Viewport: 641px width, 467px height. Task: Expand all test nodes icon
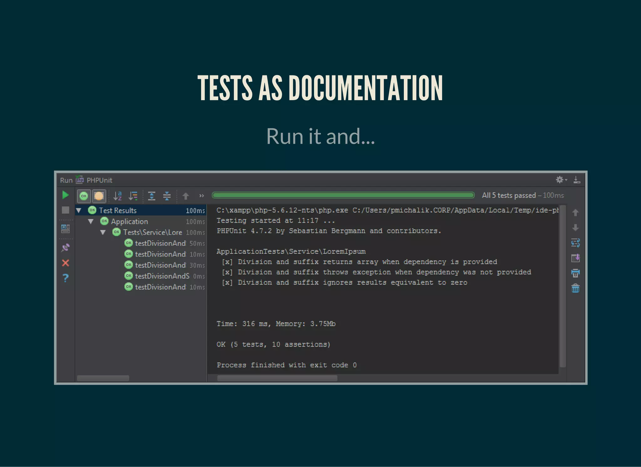point(151,196)
